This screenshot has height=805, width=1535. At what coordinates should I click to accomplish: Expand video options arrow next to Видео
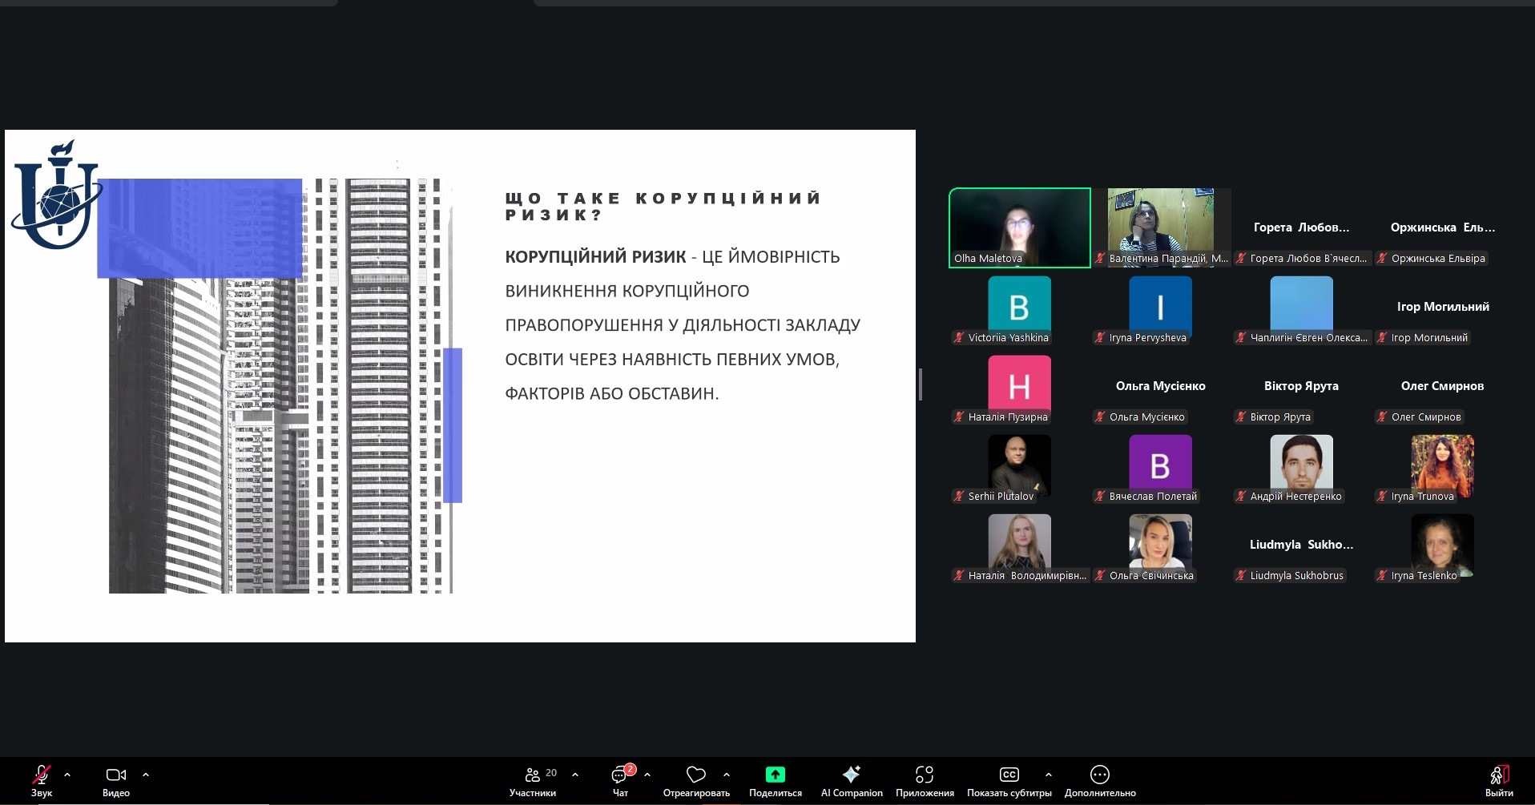click(146, 775)
